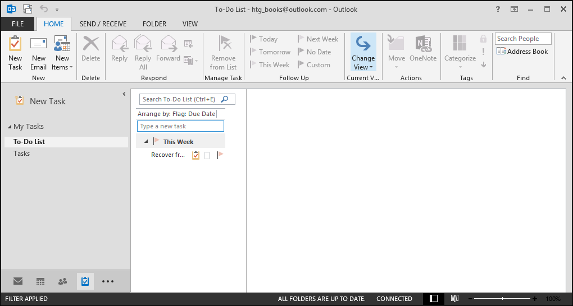Flag the task for Next Week
573x306 pixels.
pos(318,39)
